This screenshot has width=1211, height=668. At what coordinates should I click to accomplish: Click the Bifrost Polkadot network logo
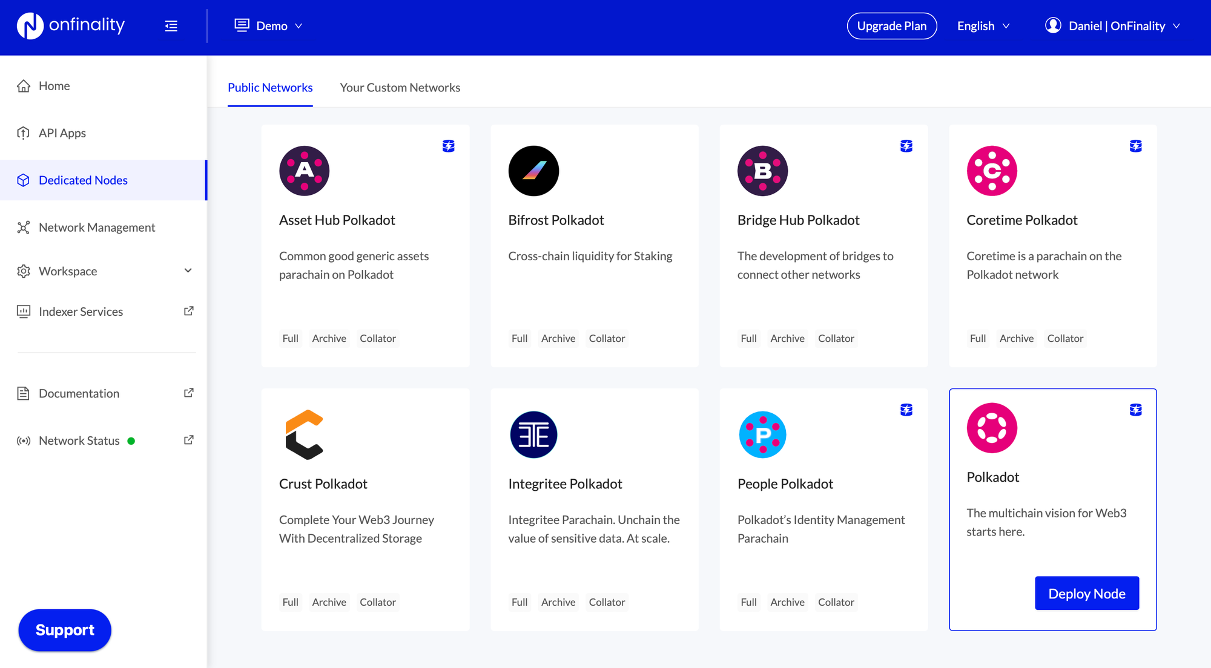533,171
